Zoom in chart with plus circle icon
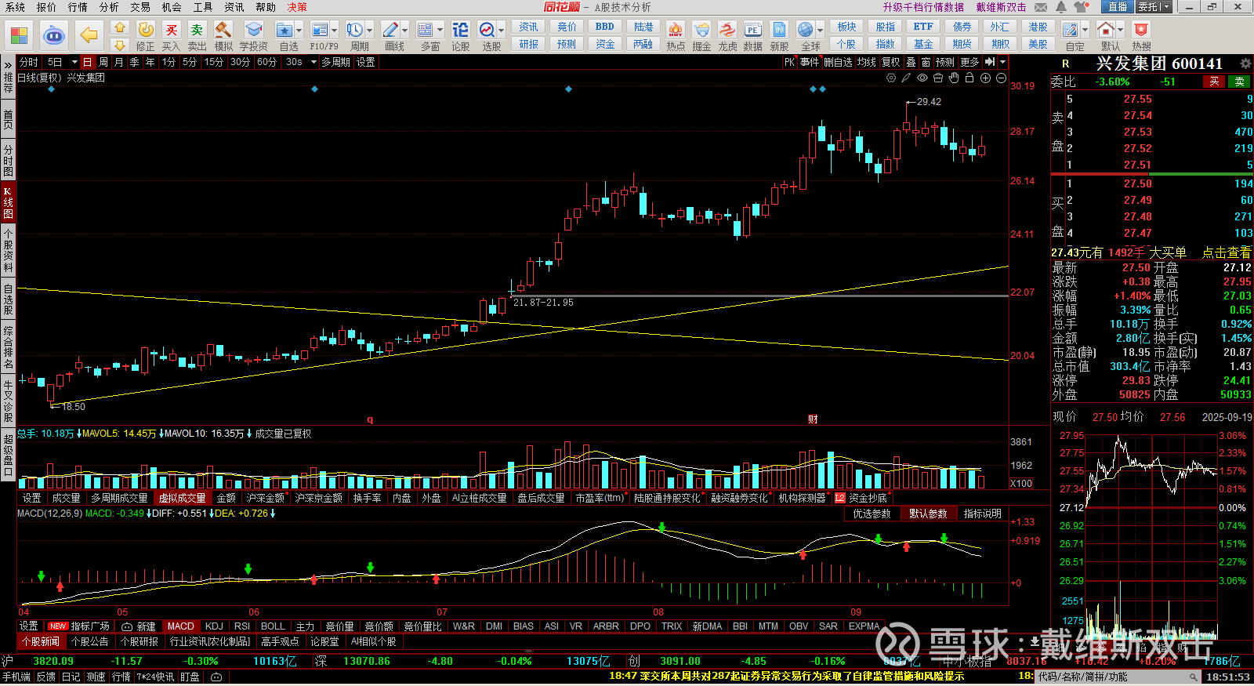Viewport: 1254px width, 686px height. tap(985, 78)
